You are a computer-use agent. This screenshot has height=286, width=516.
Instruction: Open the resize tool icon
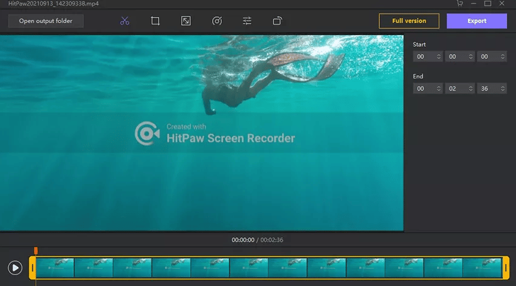click(185, 21)
